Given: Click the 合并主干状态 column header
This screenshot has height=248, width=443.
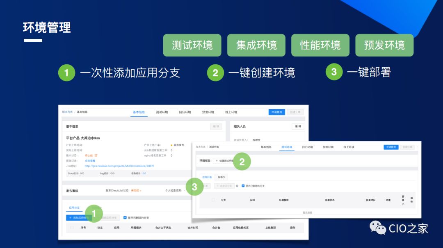Looking at the screenshot, I should tap(163, 228).
